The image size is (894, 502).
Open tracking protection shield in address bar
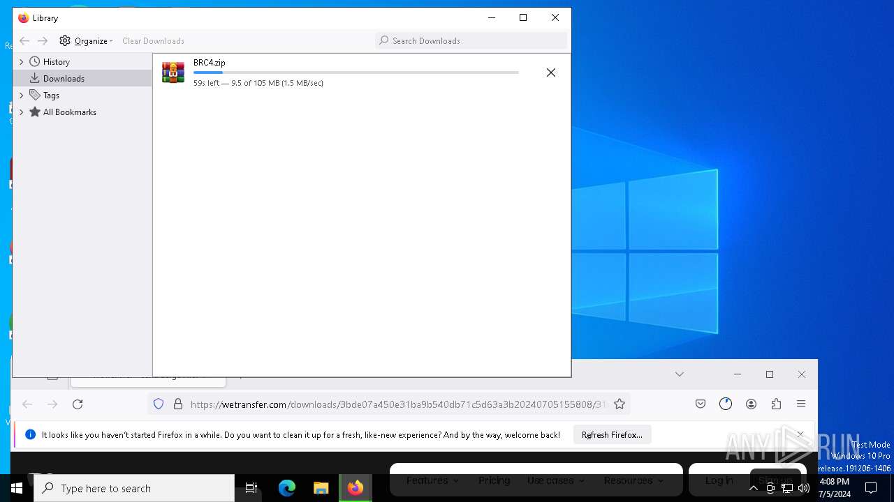[x=159, y=404]
